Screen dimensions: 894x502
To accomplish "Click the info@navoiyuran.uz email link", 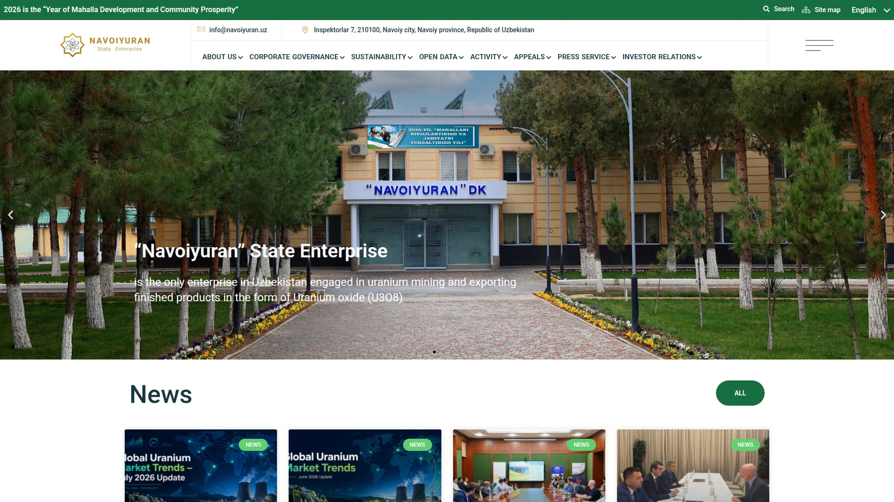I will (x=232, y=30).
